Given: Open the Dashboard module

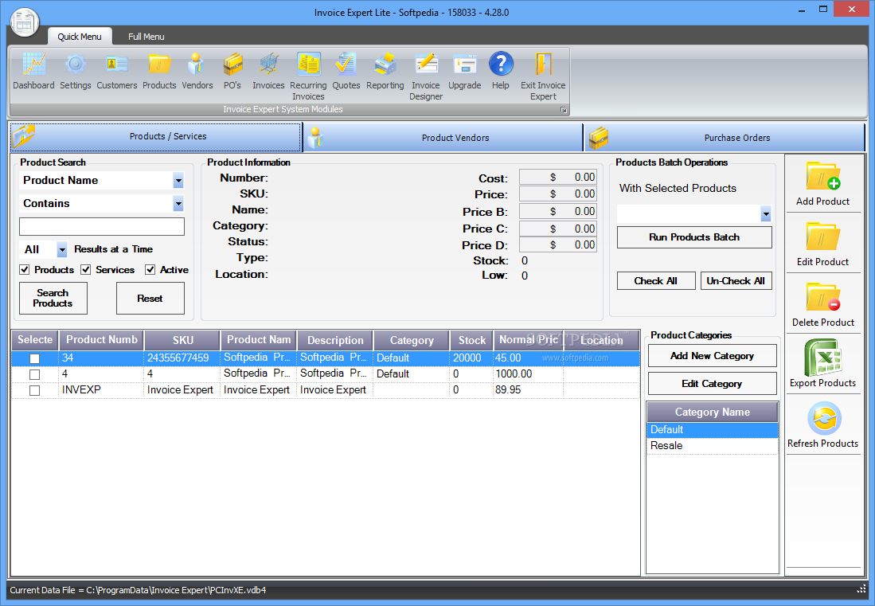Looking at the screenshot, I should click(x=33, y=71).
